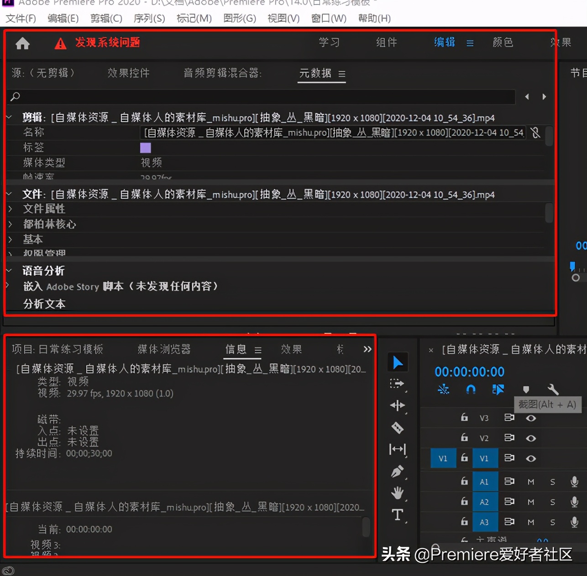Viewport: 587px width, 576px height.
Task: Switch to the 效果 tab
Action: pos(291,349)
